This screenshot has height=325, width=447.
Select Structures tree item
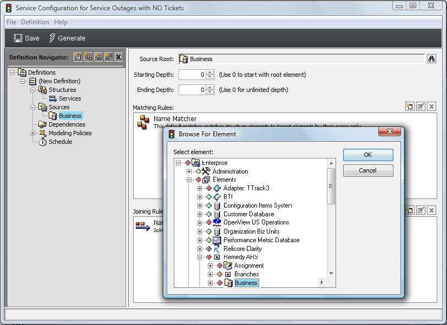tap(62, 90)
